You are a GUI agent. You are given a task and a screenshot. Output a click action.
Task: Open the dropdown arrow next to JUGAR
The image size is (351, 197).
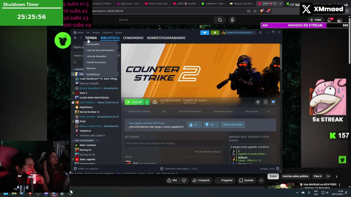[x=147, y=102]
